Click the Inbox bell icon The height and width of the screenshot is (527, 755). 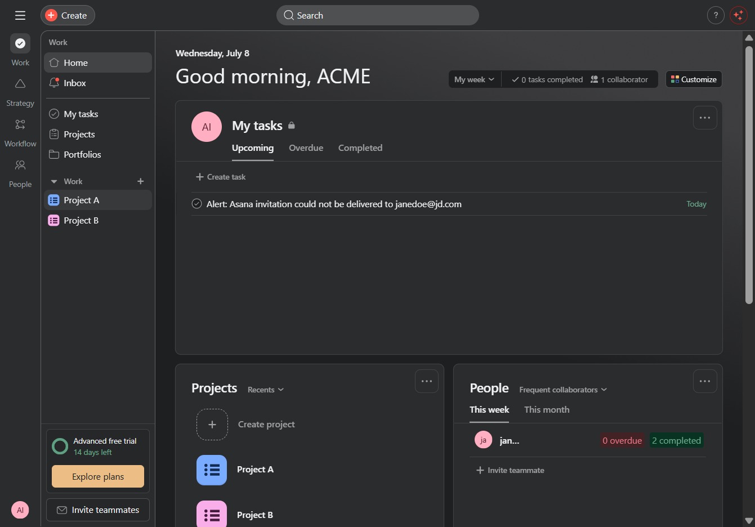54,83
